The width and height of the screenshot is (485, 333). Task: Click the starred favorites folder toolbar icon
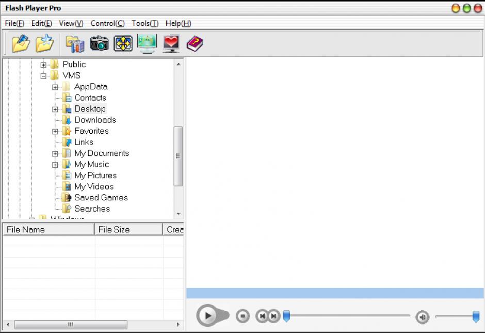(x=45, y=44)
